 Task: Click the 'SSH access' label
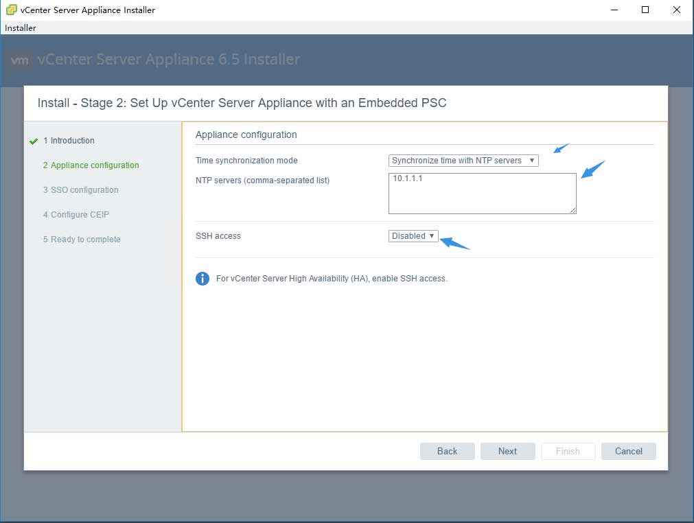tap(218, 236)
